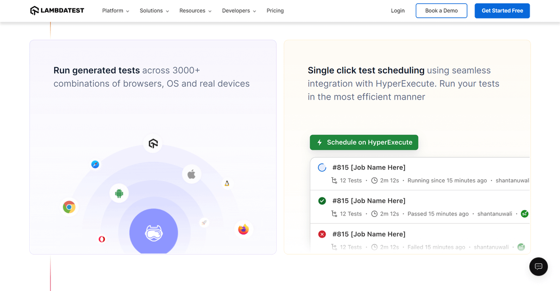This screenshot has width=560, height=291.
Task: Click the Chrome browser icon
Action: click(x=69, y=207)
